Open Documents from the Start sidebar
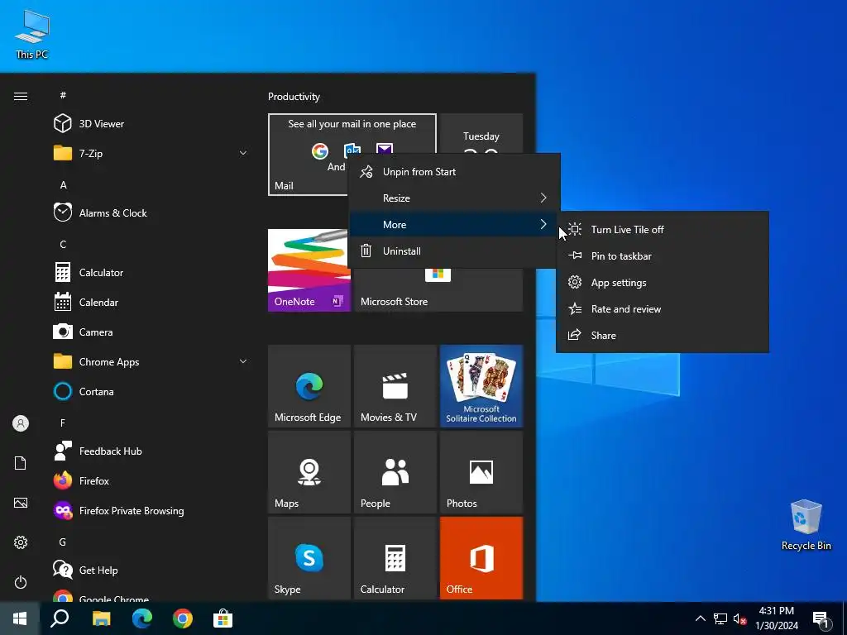 21,463
